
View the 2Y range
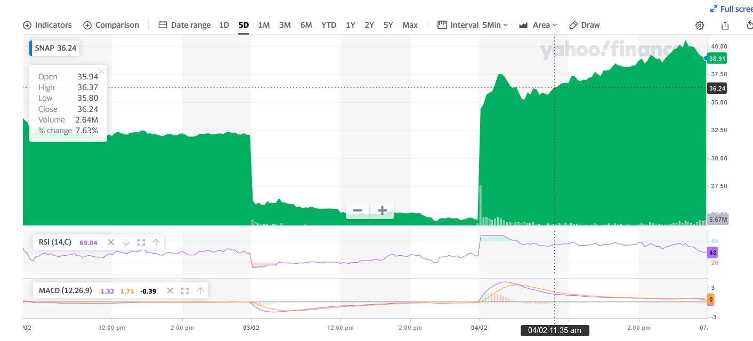click(369, 25)
